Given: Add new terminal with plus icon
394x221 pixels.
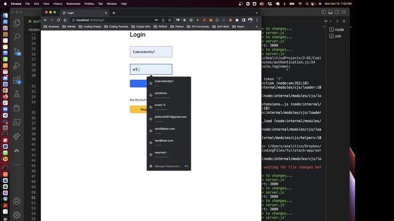Looking at the screenshot, I should pos(326,21).
